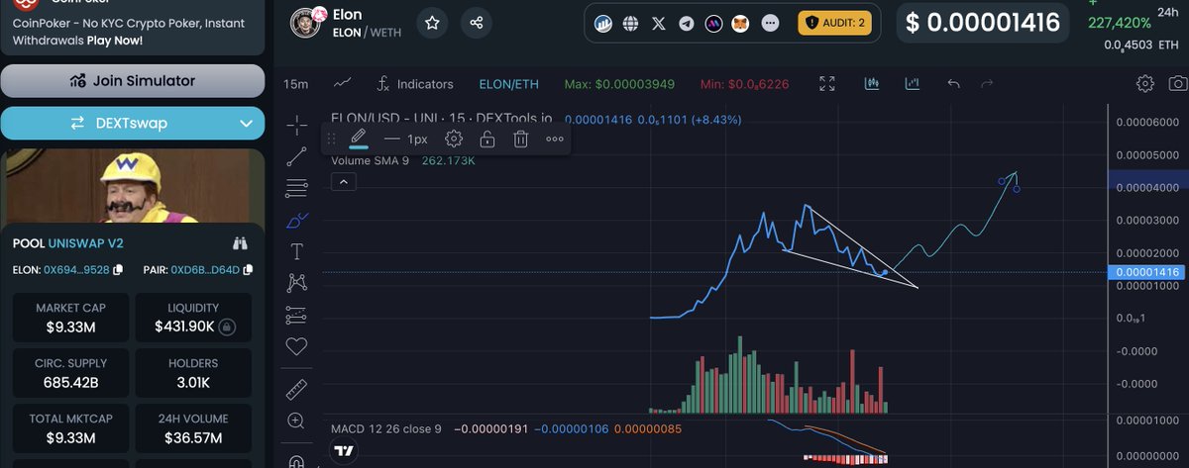This screenshot has width=1189, height=468.
Task: Click the CoinPoker Play Now! link
Action: pos(114,41)
